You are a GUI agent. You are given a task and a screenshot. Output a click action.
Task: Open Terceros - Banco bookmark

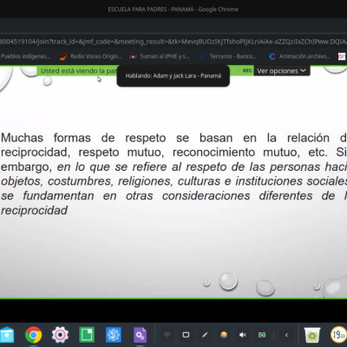coord(228,56)
